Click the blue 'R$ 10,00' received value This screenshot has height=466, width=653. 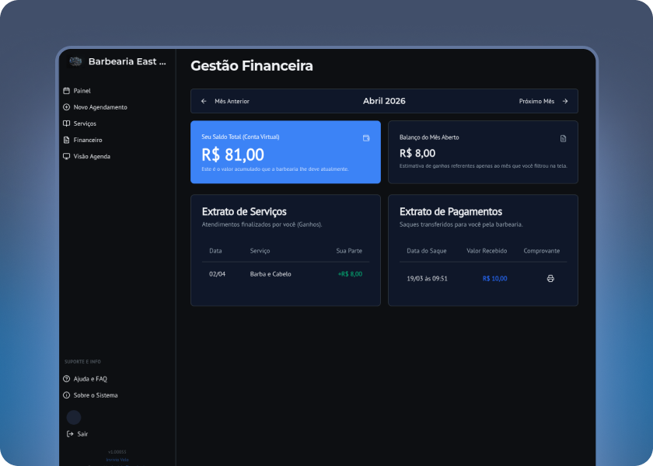click(x=494, y=279)
